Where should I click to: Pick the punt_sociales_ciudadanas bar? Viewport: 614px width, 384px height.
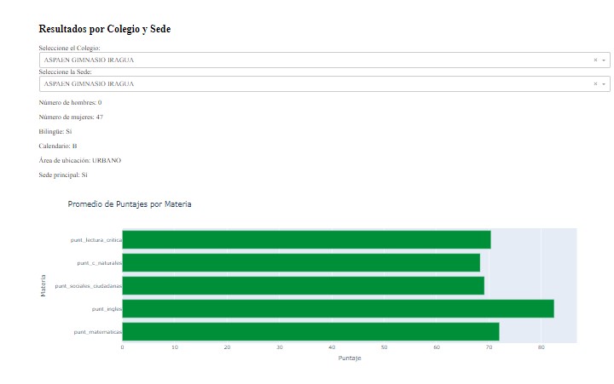click(303, 285)
